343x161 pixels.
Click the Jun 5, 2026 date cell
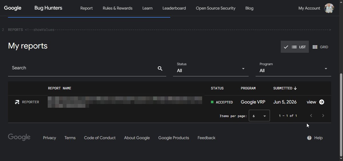click(285, 102)
